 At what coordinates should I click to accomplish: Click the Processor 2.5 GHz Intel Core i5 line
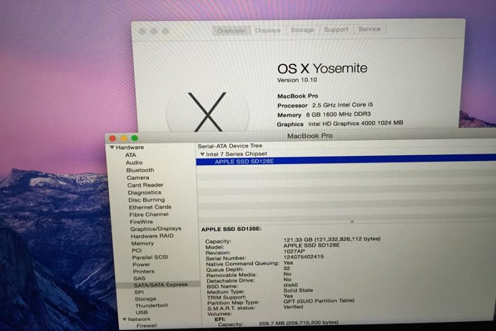tap(325, 105)
